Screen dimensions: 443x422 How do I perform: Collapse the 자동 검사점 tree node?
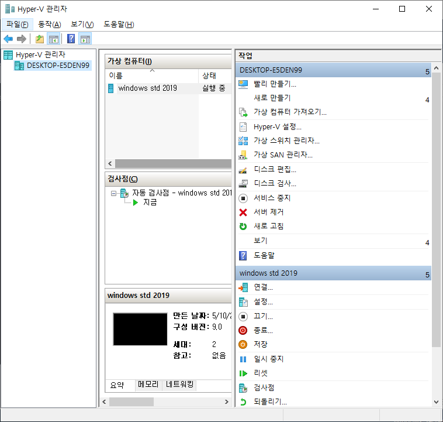[x=113, y=194]
